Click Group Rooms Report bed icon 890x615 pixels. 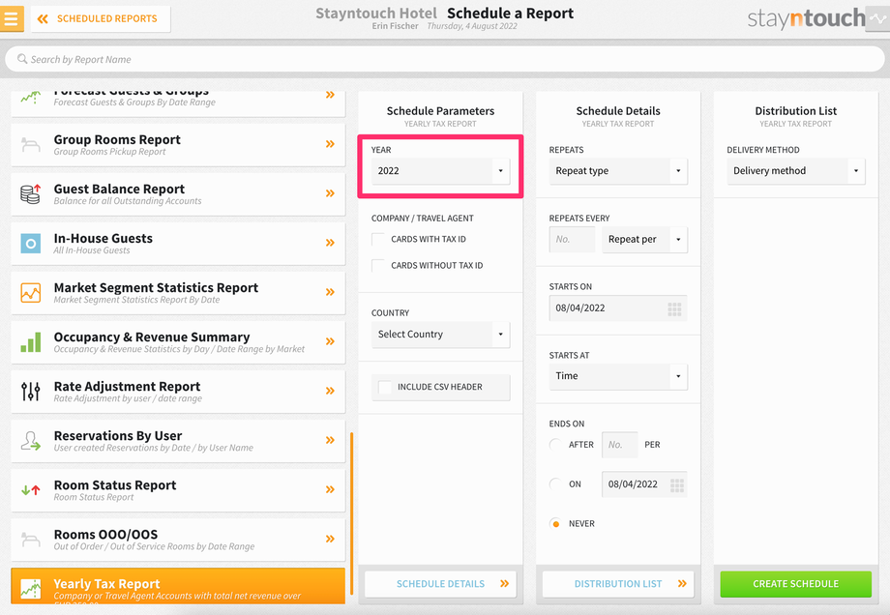tap(31, 145)
